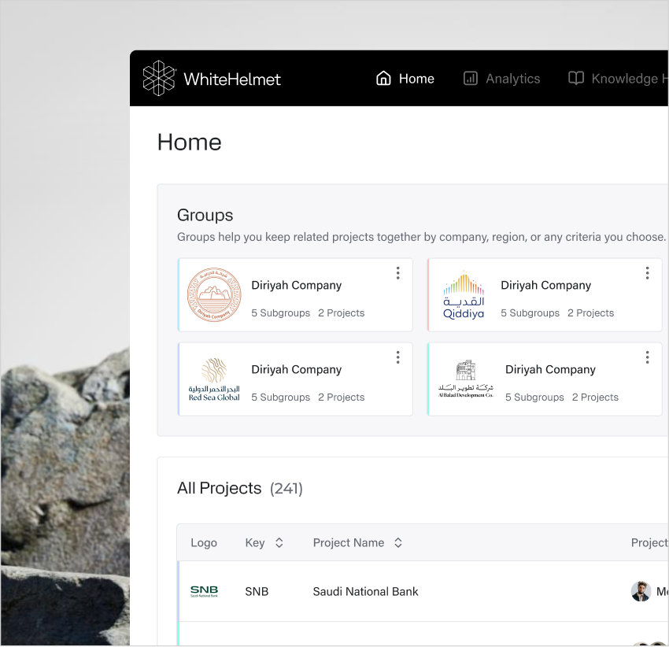The height and width of the screenshot is (647, 669).
Task: Click 5 Subgroups on circular Diriyah logo card
Action: pos(281,313)
